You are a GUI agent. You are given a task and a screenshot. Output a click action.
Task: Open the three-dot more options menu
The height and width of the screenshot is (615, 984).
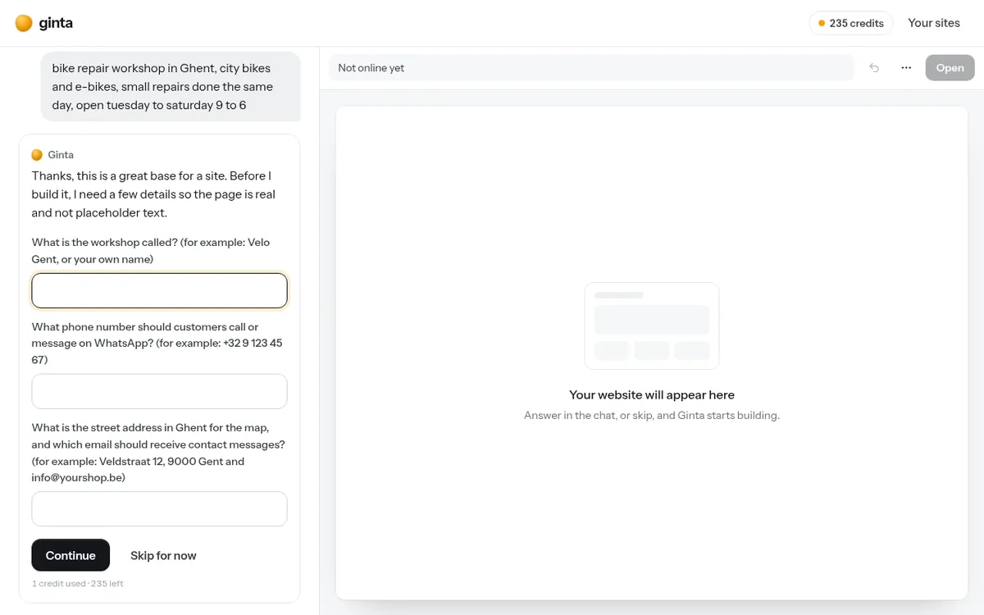(906, 68)
